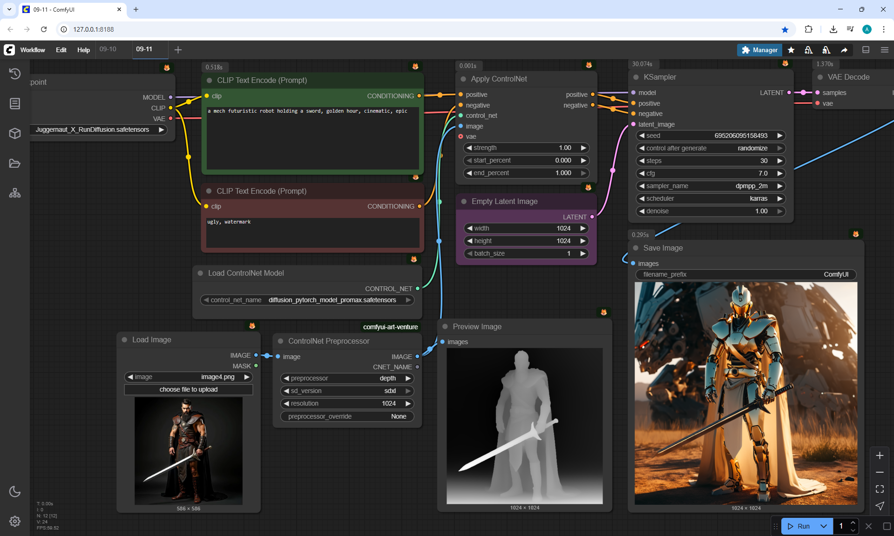Toggle dark theme moon icon
This screenshot has width=894, height=536.
[15, 491]
